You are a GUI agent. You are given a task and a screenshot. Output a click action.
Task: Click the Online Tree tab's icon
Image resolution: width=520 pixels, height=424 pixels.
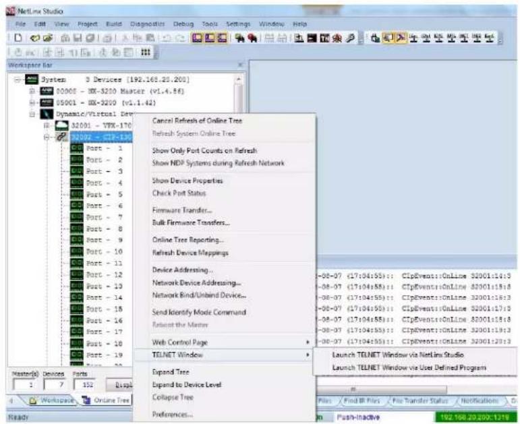(86, 400)
